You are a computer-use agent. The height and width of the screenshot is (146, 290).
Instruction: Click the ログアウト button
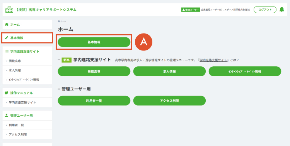265,10
